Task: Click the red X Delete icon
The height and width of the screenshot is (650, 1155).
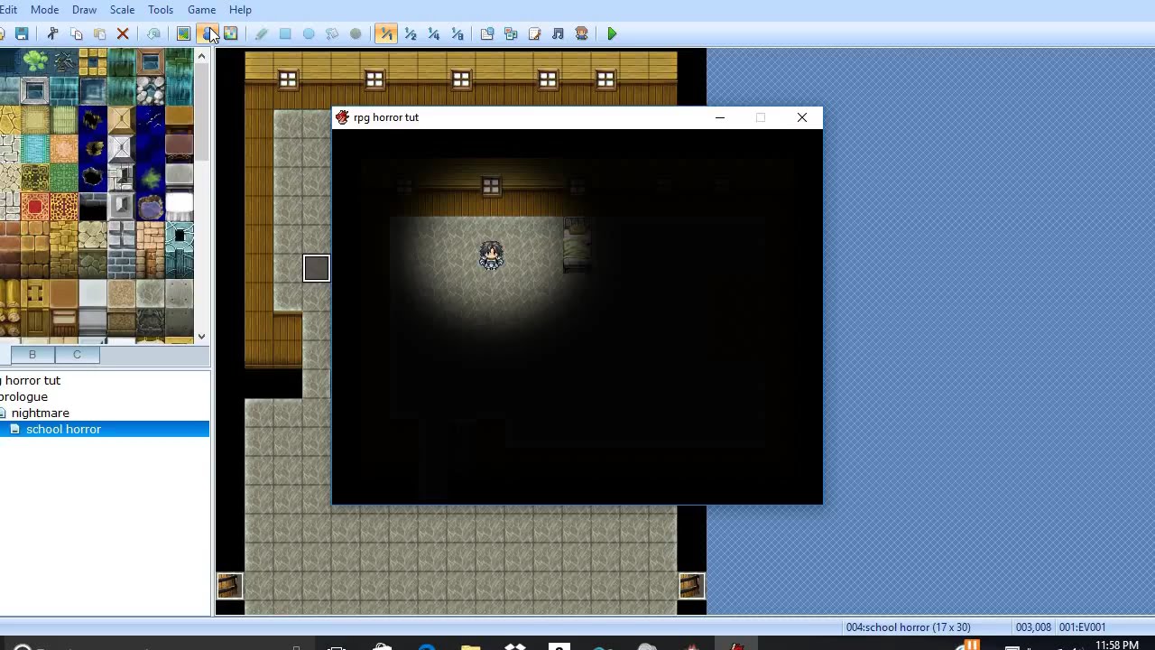Action: coord(123,34)
